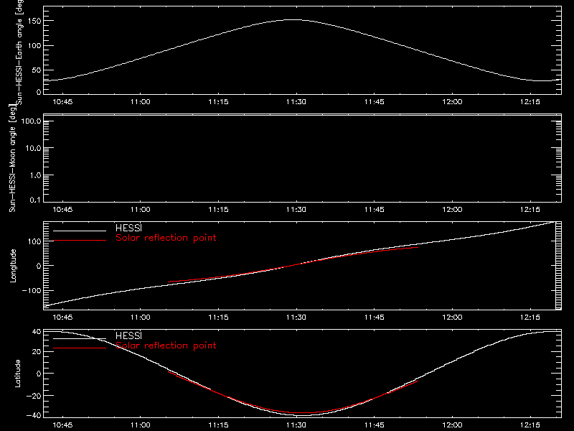Click '11:30' under the Moon angle plot
574x431 pixels.
click(296, 209)
